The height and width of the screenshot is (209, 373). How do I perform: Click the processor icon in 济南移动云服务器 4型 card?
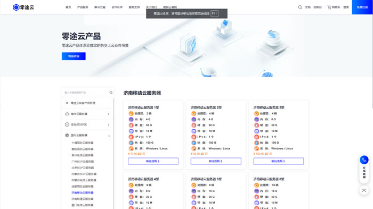pyautogui.click(x=131, y=185)
